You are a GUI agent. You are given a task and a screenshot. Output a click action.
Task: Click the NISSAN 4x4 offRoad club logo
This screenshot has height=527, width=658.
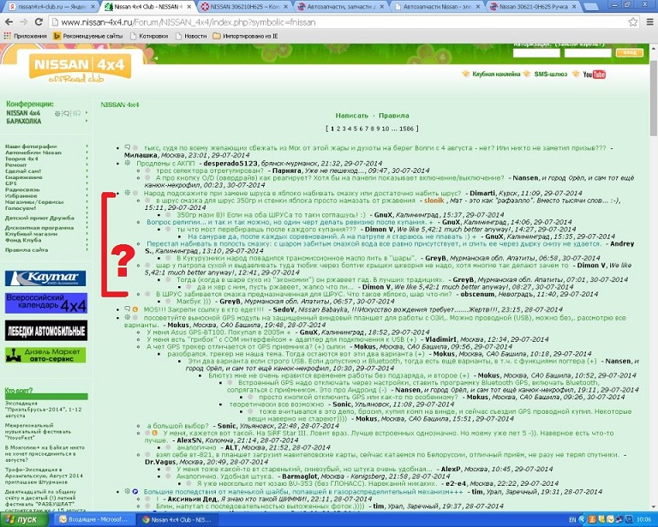click(x=80, y=67)
